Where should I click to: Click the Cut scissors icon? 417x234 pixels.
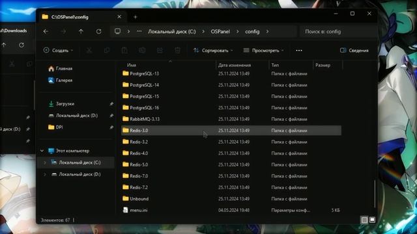[89, 51]
